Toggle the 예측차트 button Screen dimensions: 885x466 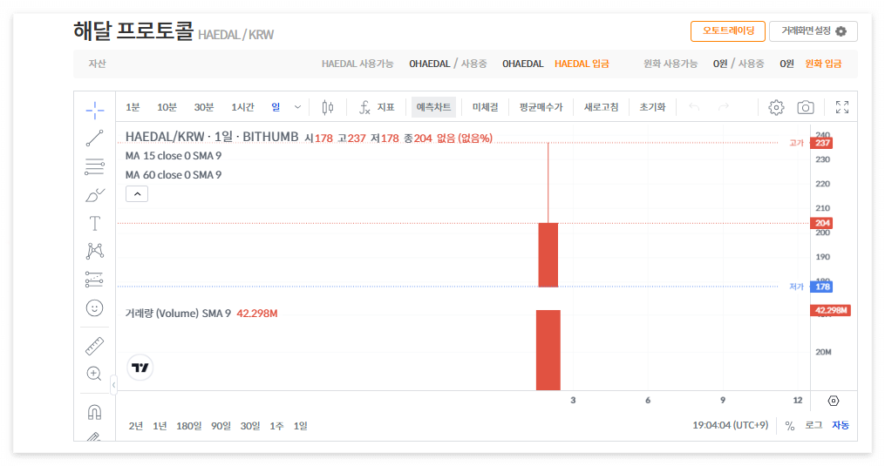pos(433,107)
